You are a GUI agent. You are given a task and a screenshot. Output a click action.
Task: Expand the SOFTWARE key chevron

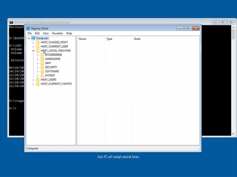point(38,72)
